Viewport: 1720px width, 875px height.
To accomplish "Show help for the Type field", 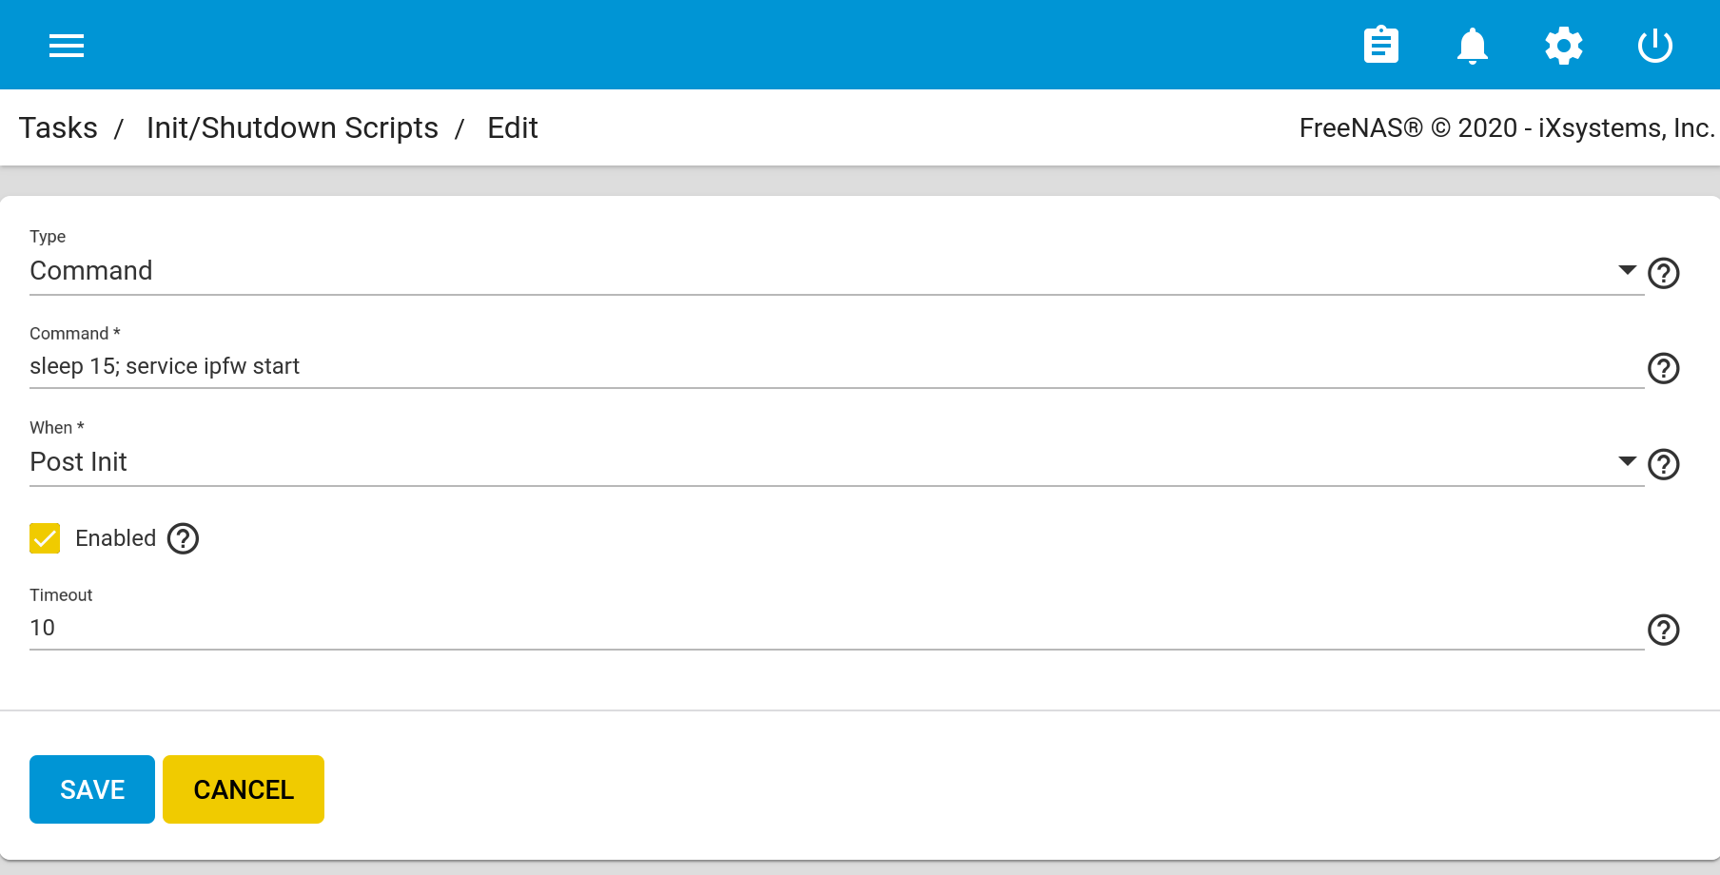I will [1663, 274].
